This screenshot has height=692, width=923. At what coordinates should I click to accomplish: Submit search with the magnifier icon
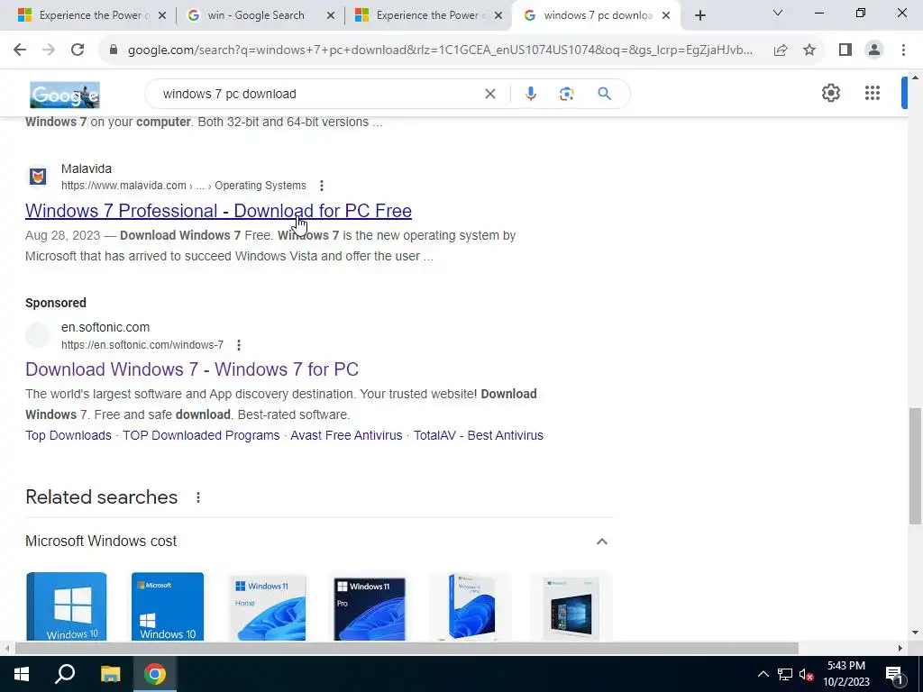[x=604, y=94]
